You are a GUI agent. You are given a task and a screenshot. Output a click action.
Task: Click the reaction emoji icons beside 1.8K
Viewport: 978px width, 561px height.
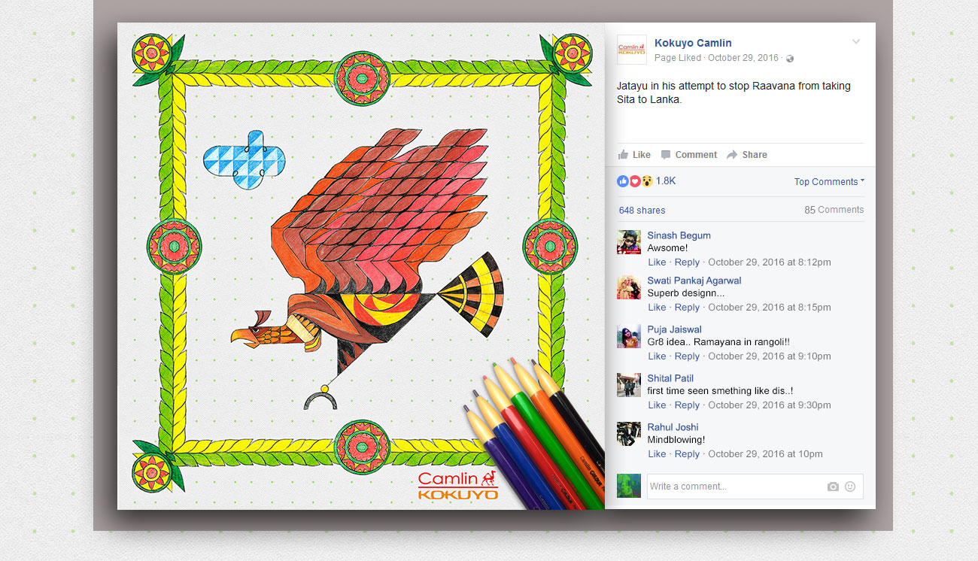635,181
